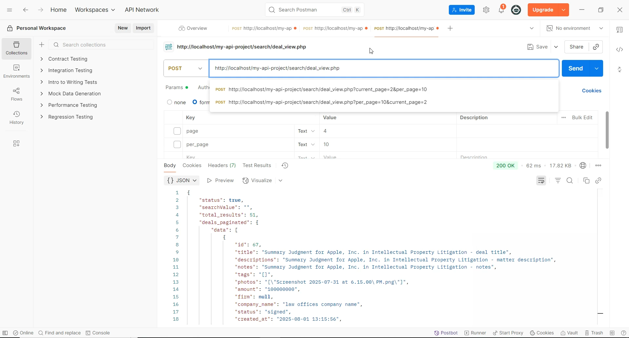
Task: Open the code snippet panel icon
Action: pos(619,49)
